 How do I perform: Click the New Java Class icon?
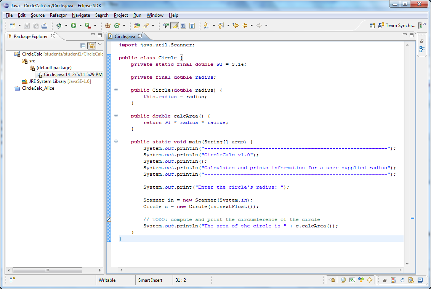[117, 25]
